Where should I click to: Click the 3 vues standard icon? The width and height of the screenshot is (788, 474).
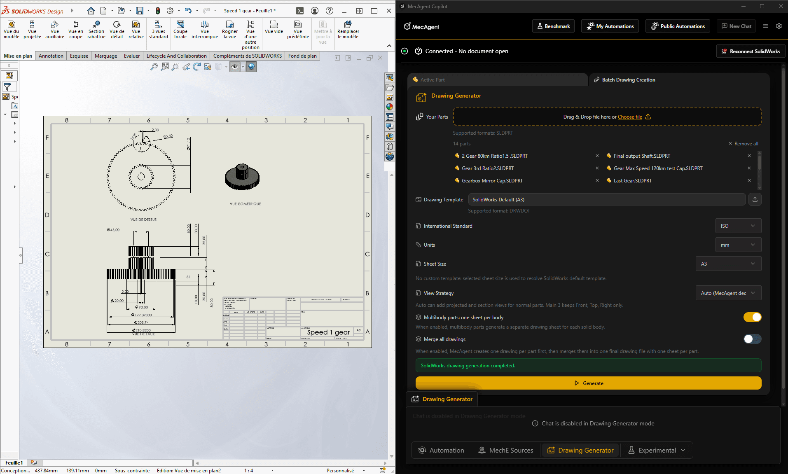coord(159,25)
